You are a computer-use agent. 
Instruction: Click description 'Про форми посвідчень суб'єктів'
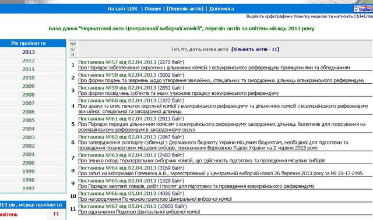pyautogui.click(x=178, y=93)
